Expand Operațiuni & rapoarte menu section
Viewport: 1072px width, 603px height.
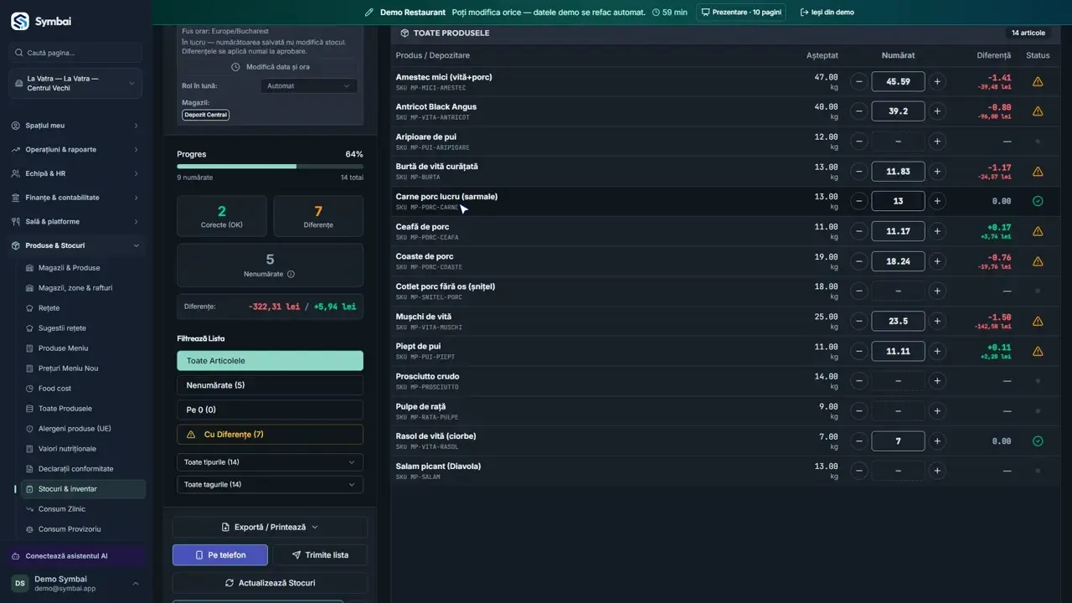75,150
